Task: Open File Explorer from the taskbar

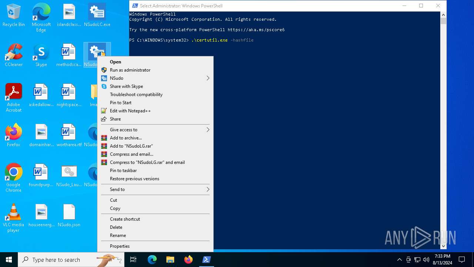Action: pos(170,260)
